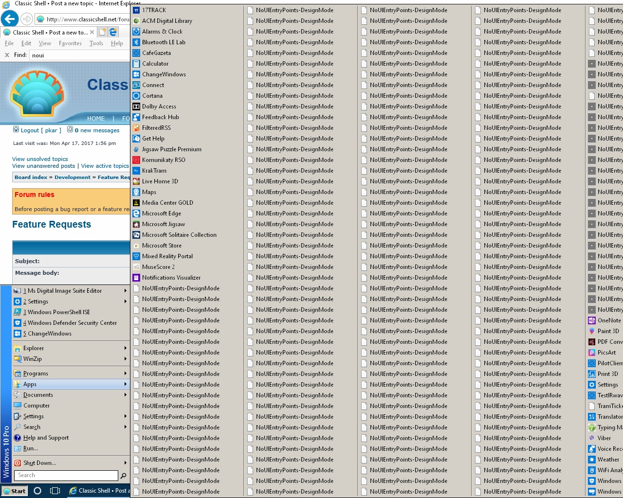Viewport: 623px width, 498px height.
Task: Open Komunikaty RSO icon
Action: [136, 160]
